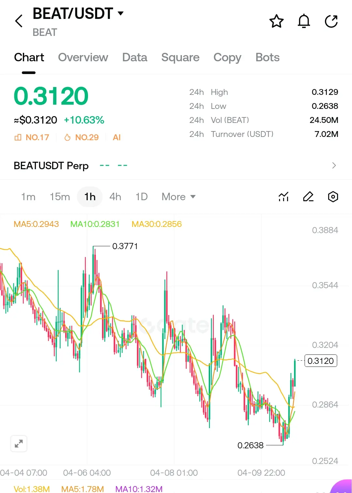The width and height of the screenshot is (352, 493).
Task: Tap the 24h Low value 0.2638
Action: click(325, 106)
